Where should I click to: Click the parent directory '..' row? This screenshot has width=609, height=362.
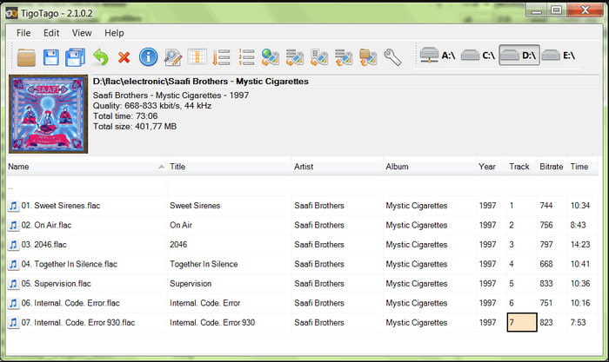click(x=302, y=187)
